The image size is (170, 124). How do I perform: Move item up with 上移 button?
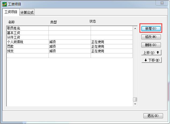(x=151, y=53)
